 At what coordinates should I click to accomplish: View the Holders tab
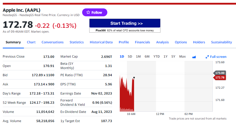tap(199, 42)
